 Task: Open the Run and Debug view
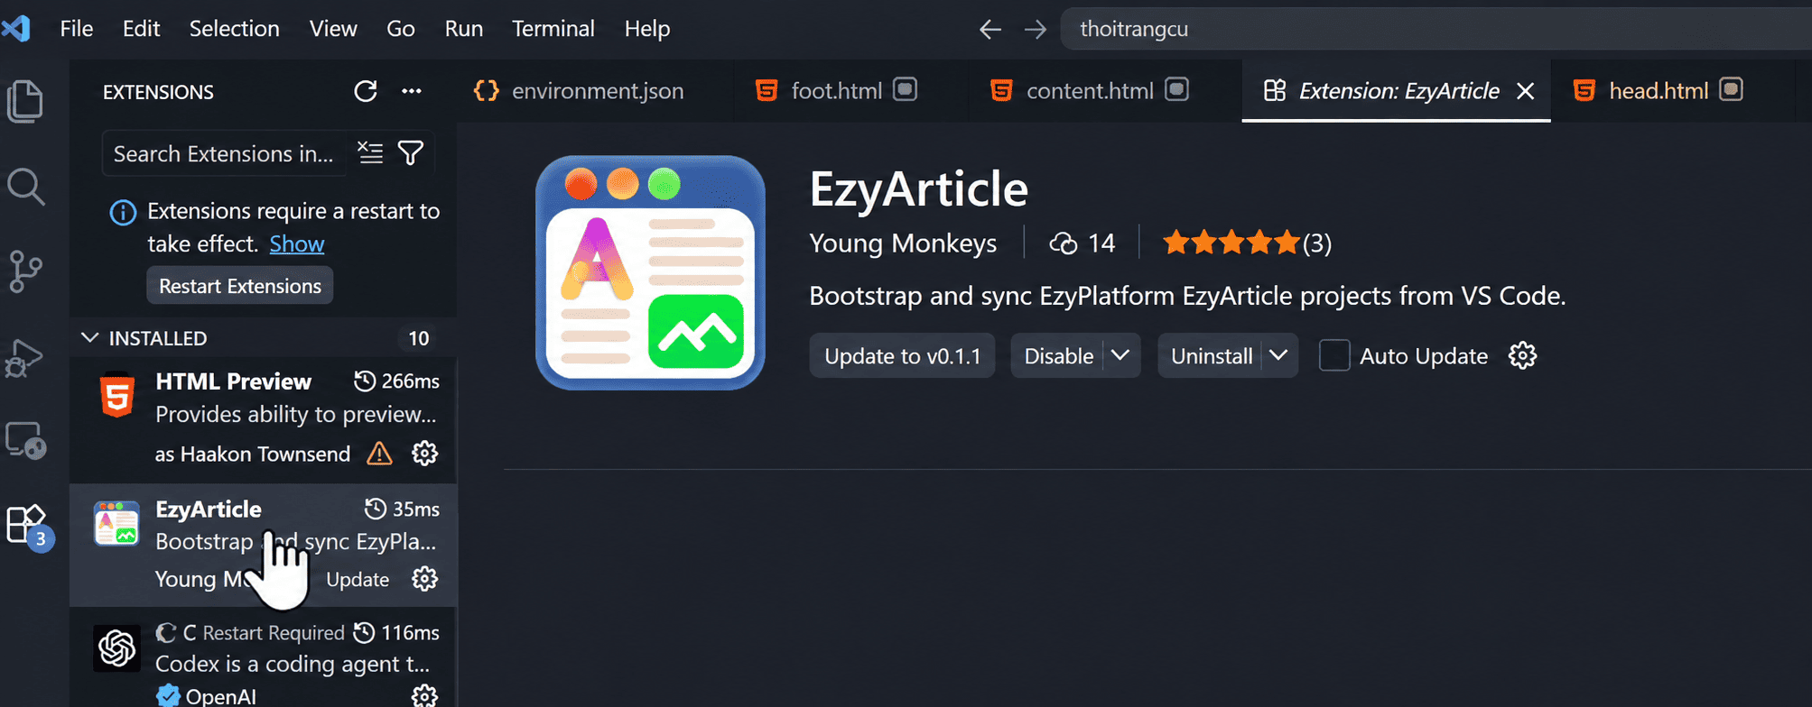pos(25,358)
